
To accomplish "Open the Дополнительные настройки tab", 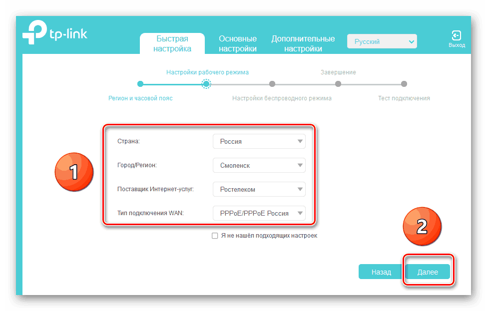I will pos(303,43).
